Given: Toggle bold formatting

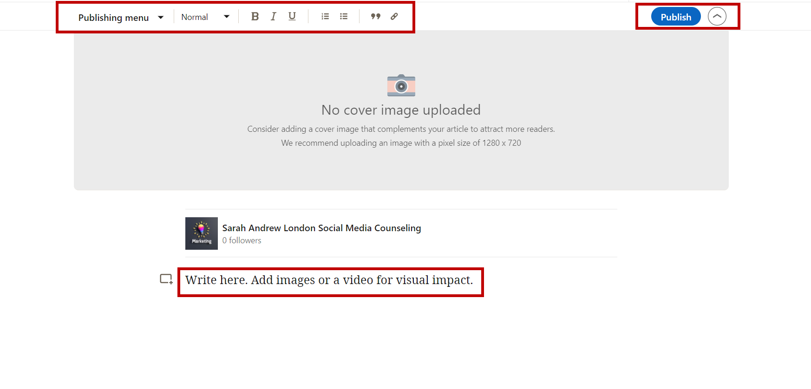Looking at the screenshot, I should point(255,17).
